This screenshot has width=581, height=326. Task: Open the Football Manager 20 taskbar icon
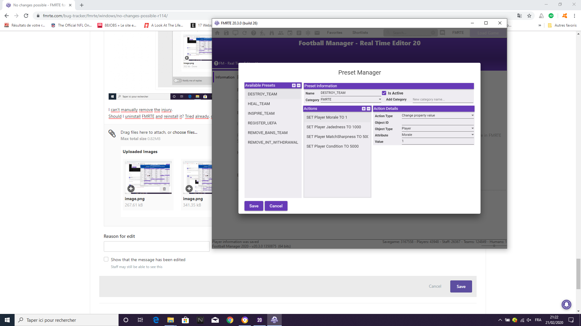pos(260,320)
